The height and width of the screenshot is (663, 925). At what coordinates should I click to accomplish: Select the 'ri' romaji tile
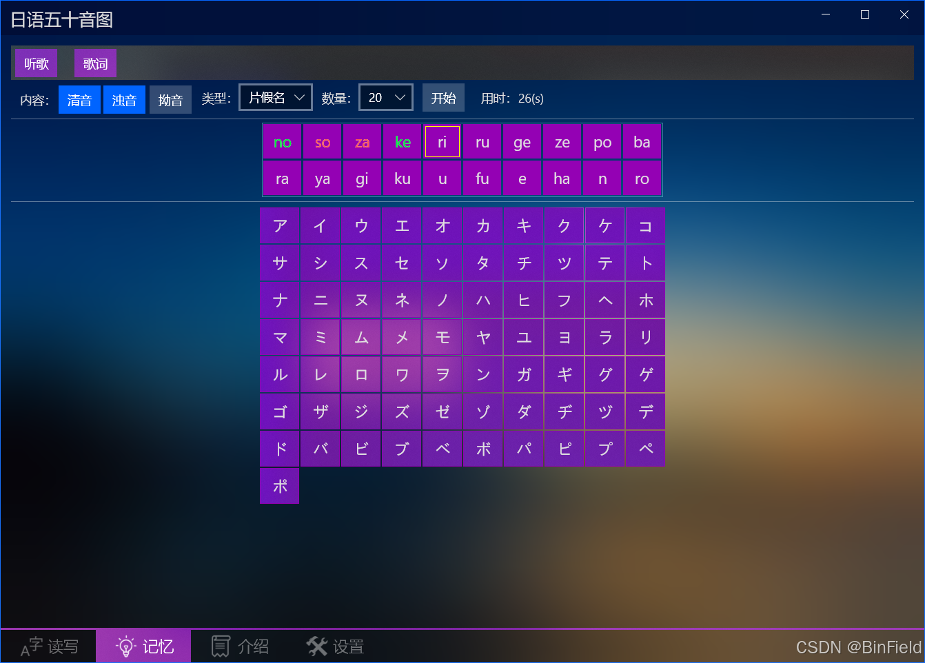tap(443, 142)
